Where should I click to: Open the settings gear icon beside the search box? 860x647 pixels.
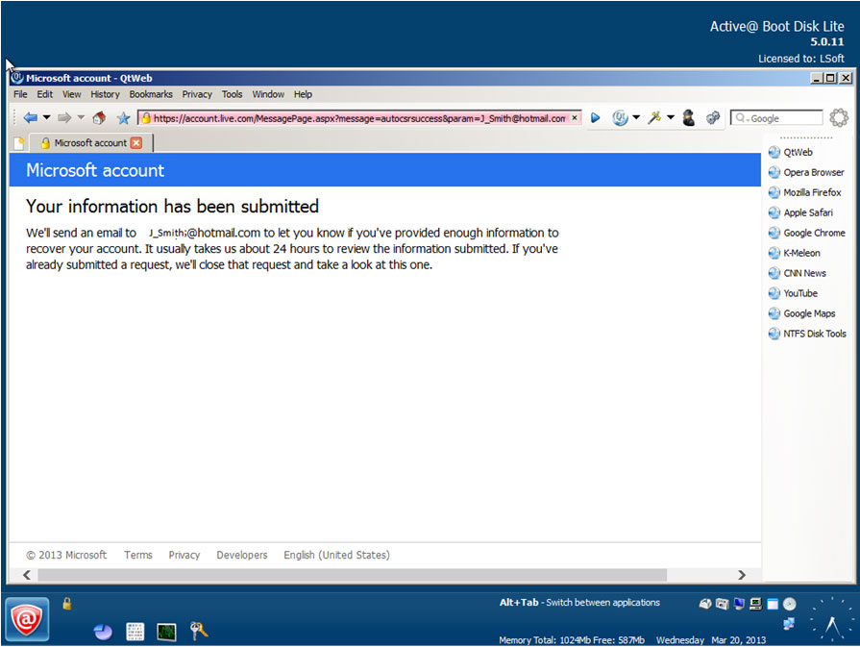tap(839, 117)
